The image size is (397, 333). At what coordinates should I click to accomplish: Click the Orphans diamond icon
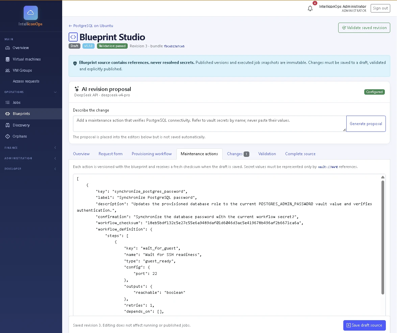pyautogui.click(x=7, y=136)
